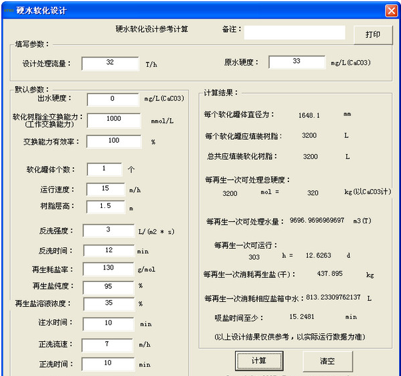The width and height of the screenshot is (401, 376).
Task: Click the 软化罐体个数 input field
Action: tap(105, 169)
